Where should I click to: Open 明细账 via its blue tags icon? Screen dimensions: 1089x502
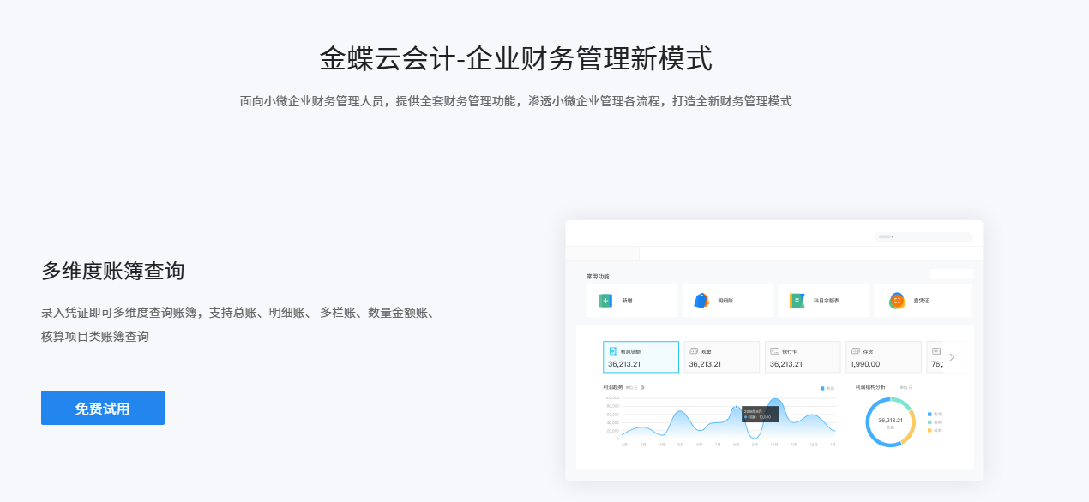[x=701, y=300]
